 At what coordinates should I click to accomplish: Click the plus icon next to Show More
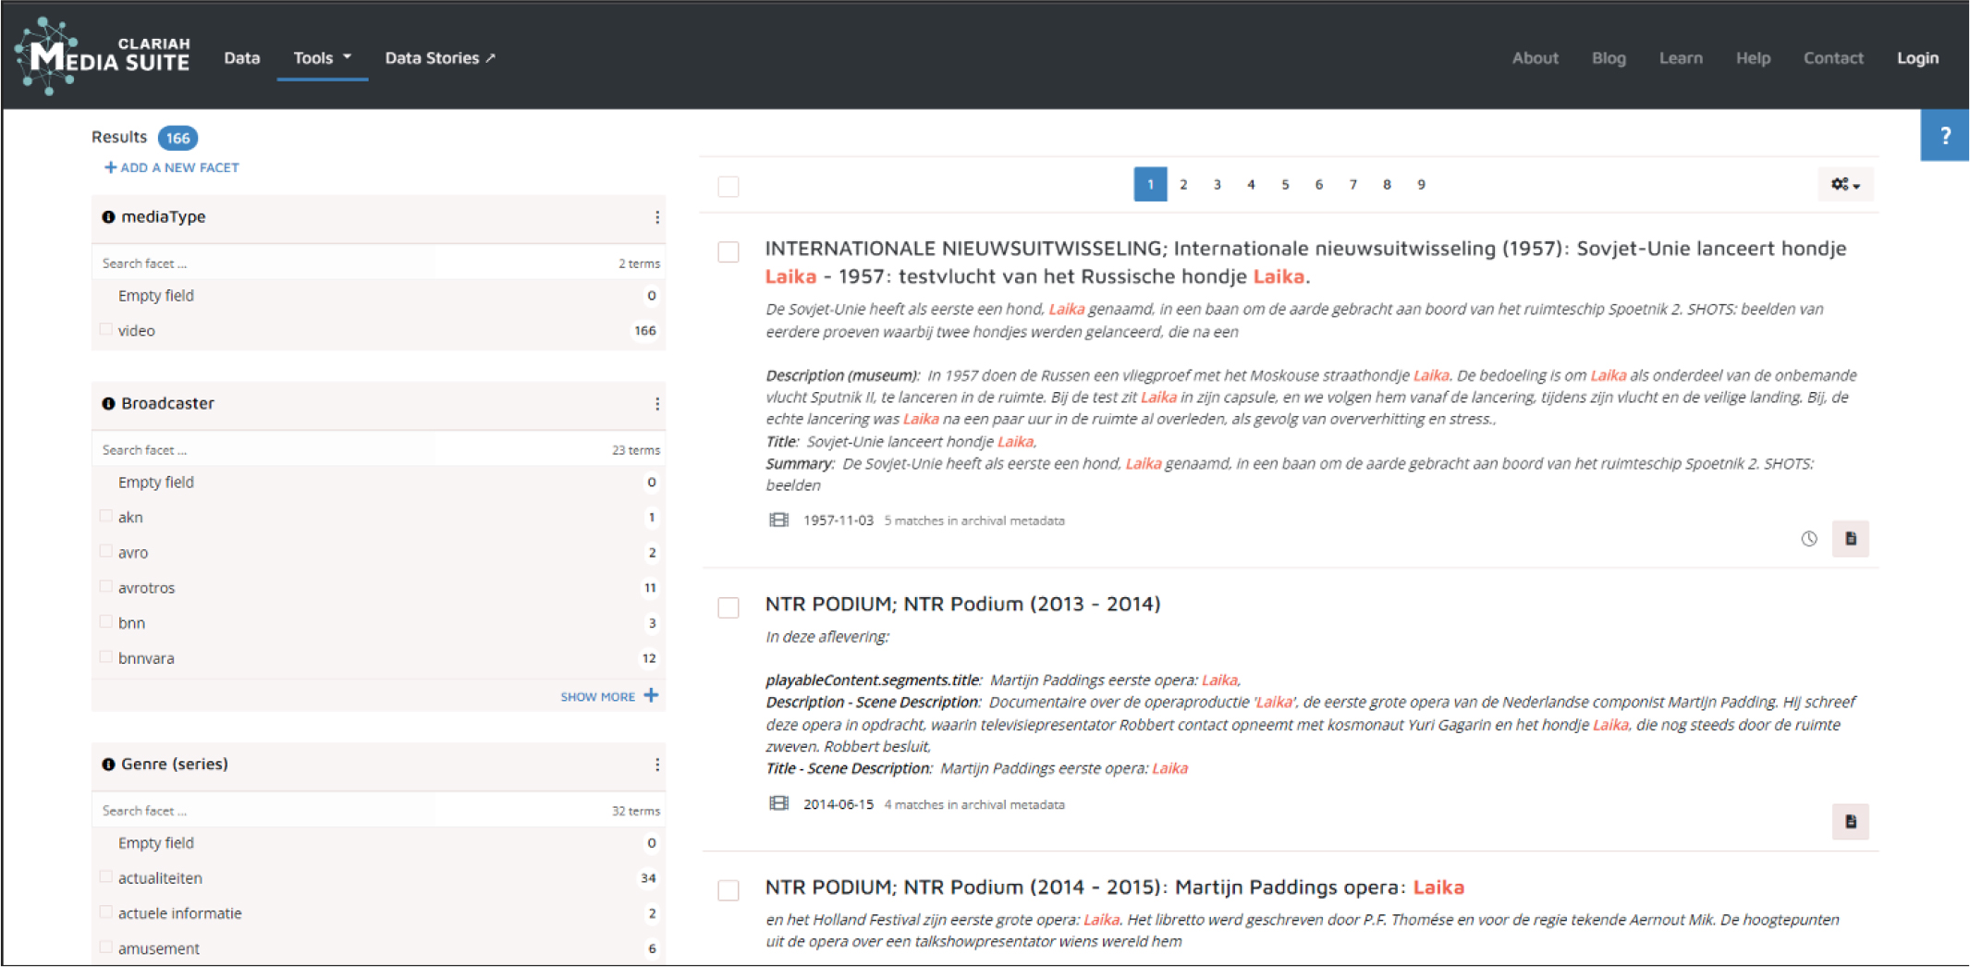click(x=651, y=695)
